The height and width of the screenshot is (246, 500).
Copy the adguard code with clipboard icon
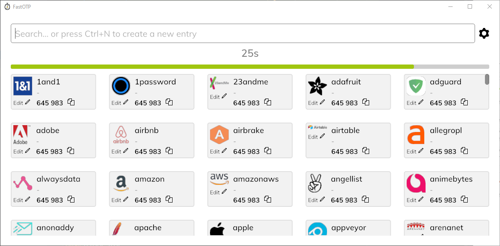pyautogui.click(x=464, y=102)
